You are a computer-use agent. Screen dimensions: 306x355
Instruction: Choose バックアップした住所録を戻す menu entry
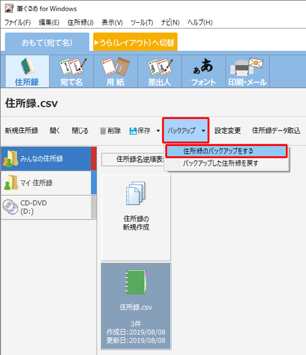226,163
